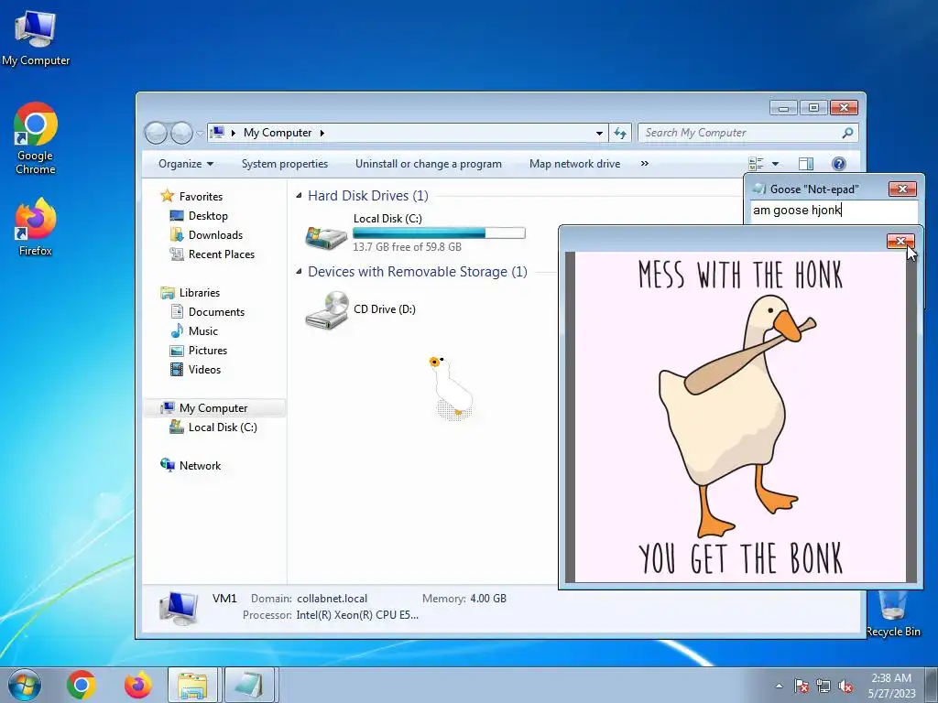Click System properties in toolbar
Viewport: 938px width, 703px height.
point(285,164)
